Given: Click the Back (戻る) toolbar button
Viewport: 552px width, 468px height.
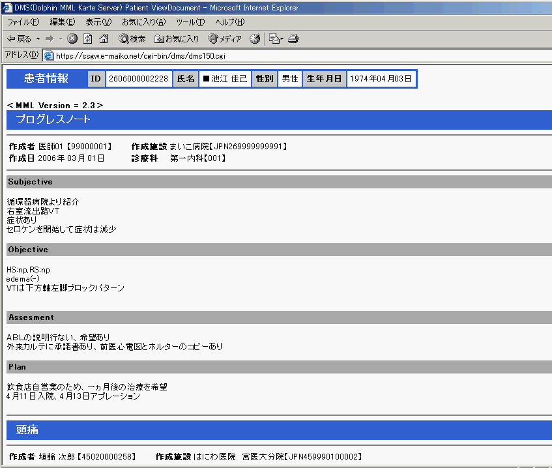Looking at the screenshot, I should coord(19,39).
